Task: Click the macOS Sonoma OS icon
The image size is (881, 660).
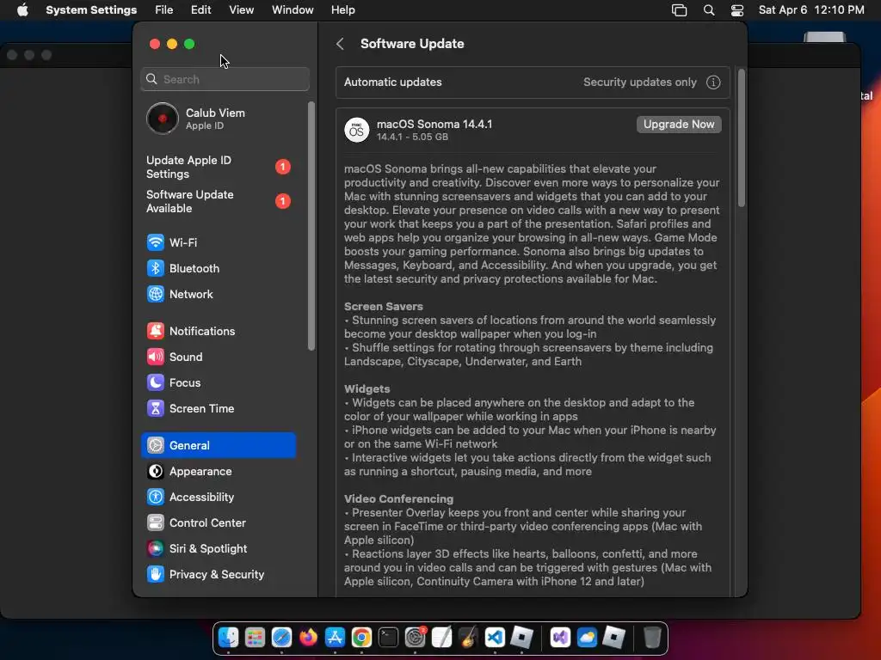Action: click(x=357, y=130)
